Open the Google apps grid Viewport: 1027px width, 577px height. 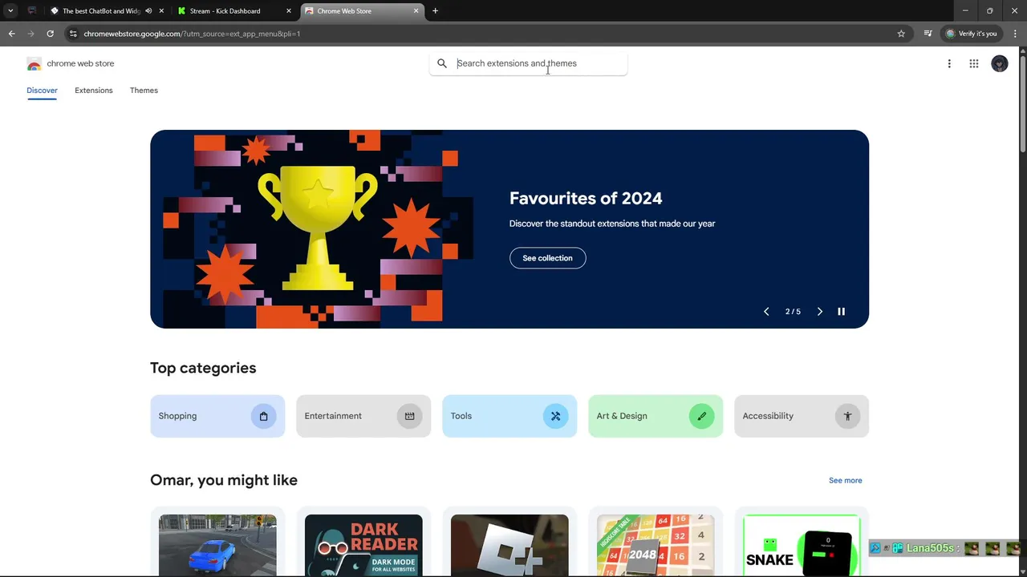(x=974, y=64)
